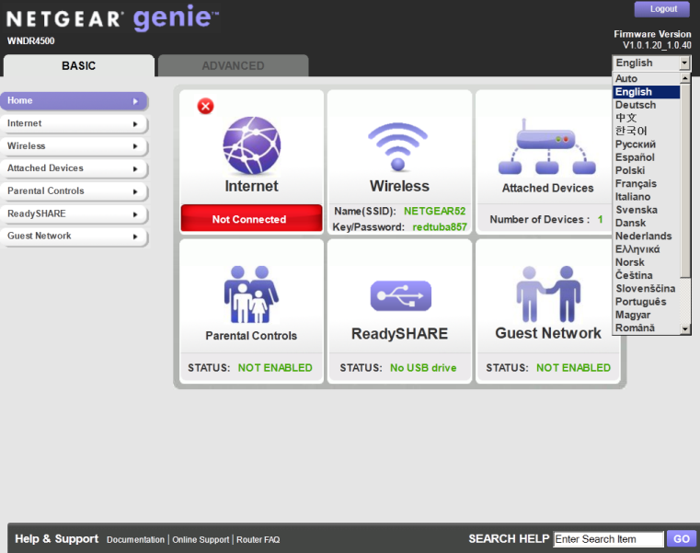Screen dimensions: 700x553
Task: Expand the Guest Network sidebar arrow
Action: click(135, 236)
